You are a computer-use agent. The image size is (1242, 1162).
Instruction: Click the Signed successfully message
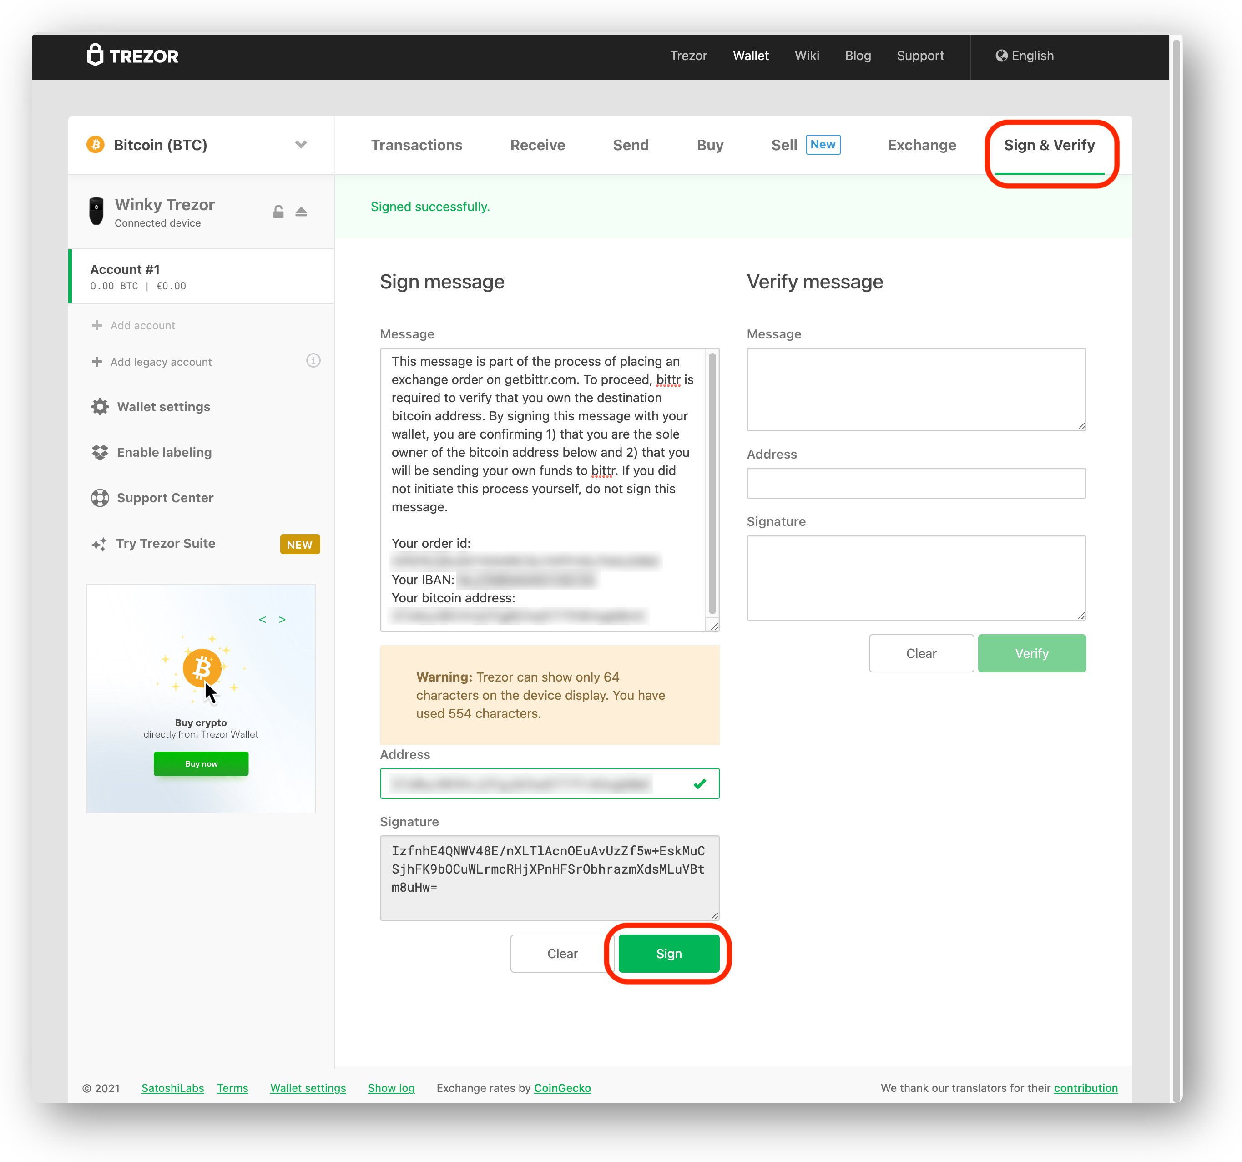(430, 207)
